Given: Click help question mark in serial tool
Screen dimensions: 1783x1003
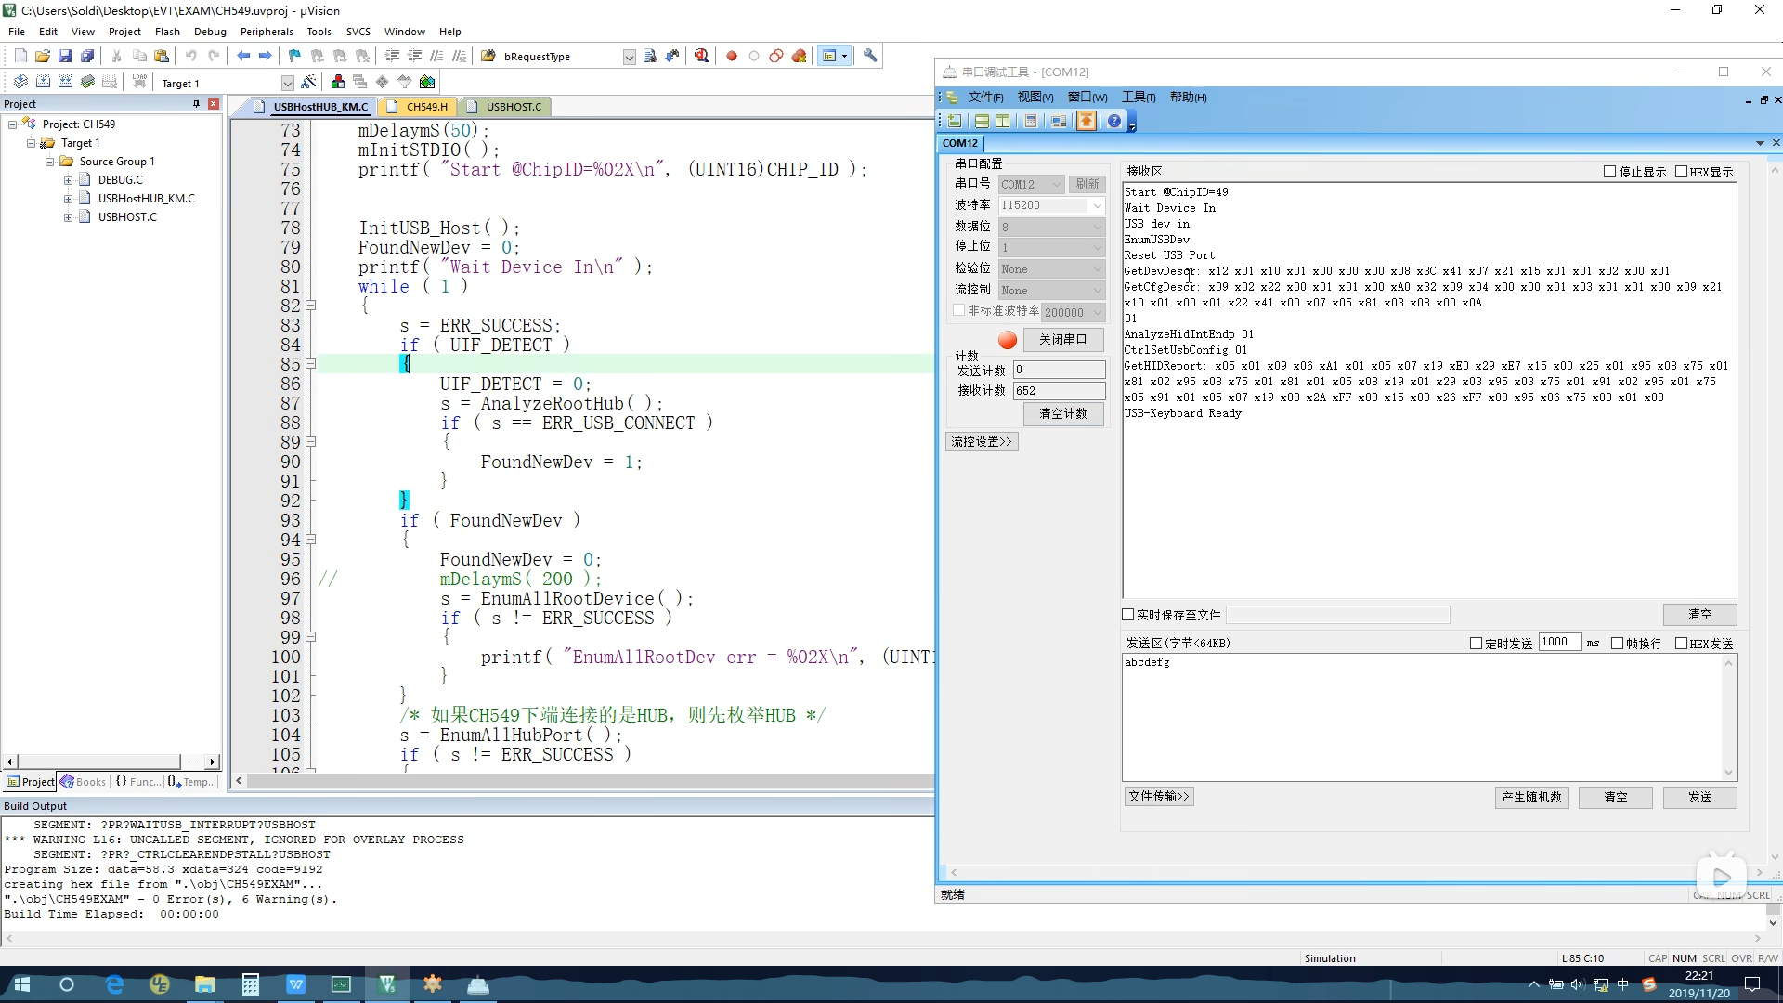Looking at the screenshot, I should coord(1114,122).
